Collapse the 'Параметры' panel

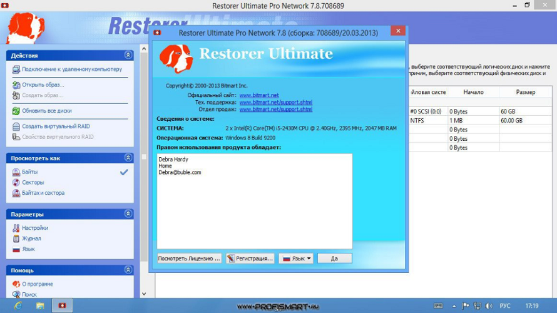(x=128, y=214)
